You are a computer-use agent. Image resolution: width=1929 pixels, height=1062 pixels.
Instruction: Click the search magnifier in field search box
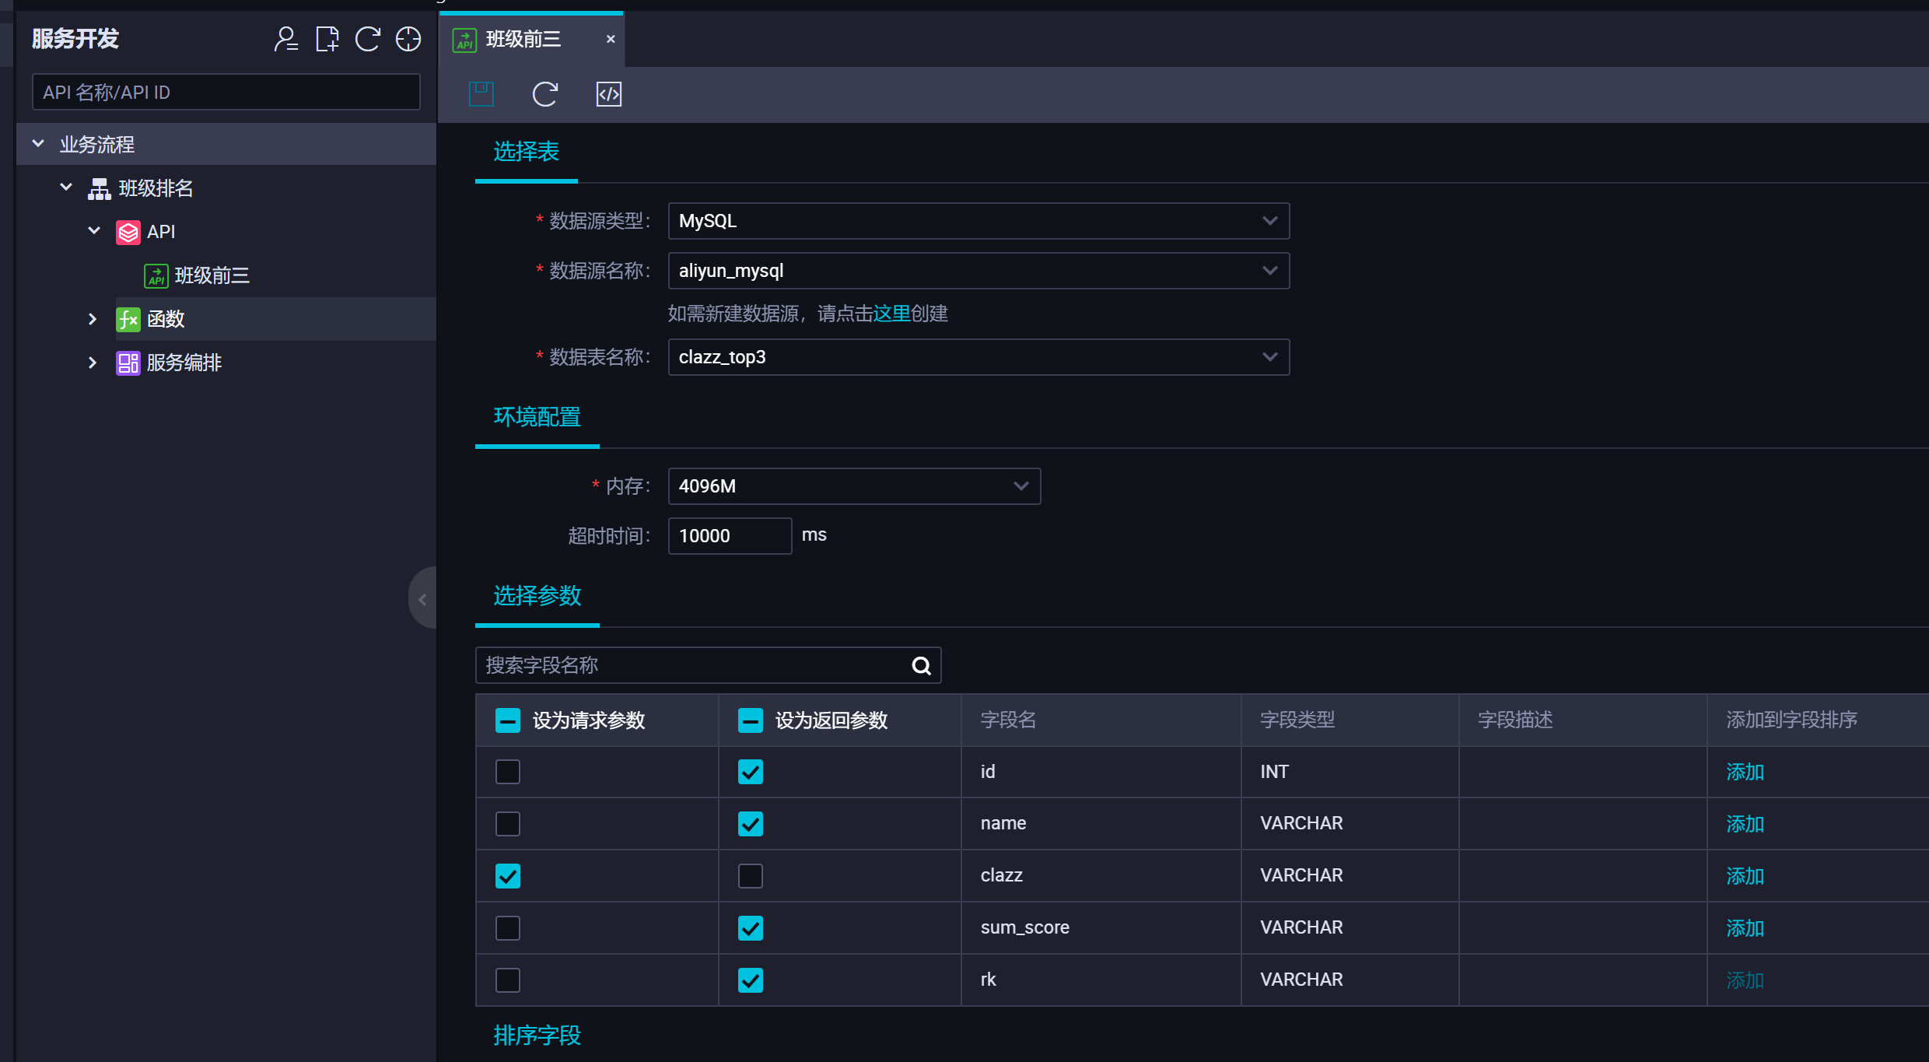[922, 665]
